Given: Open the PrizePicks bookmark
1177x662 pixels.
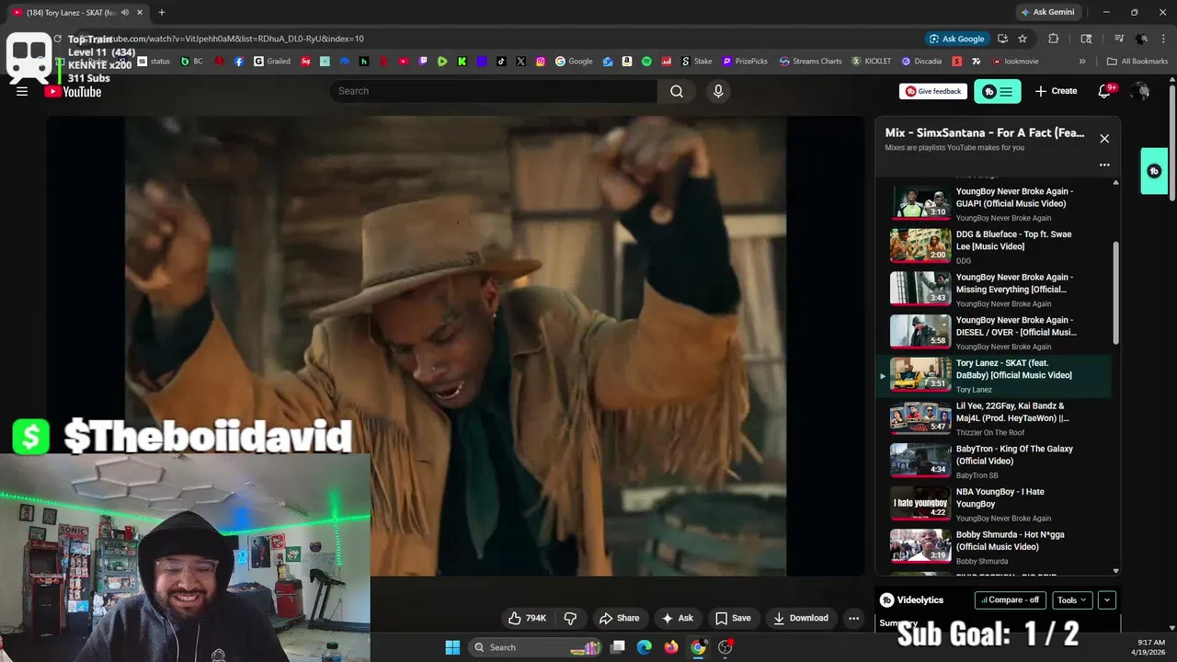Looking at the screenshot, I should coord(745,62).
